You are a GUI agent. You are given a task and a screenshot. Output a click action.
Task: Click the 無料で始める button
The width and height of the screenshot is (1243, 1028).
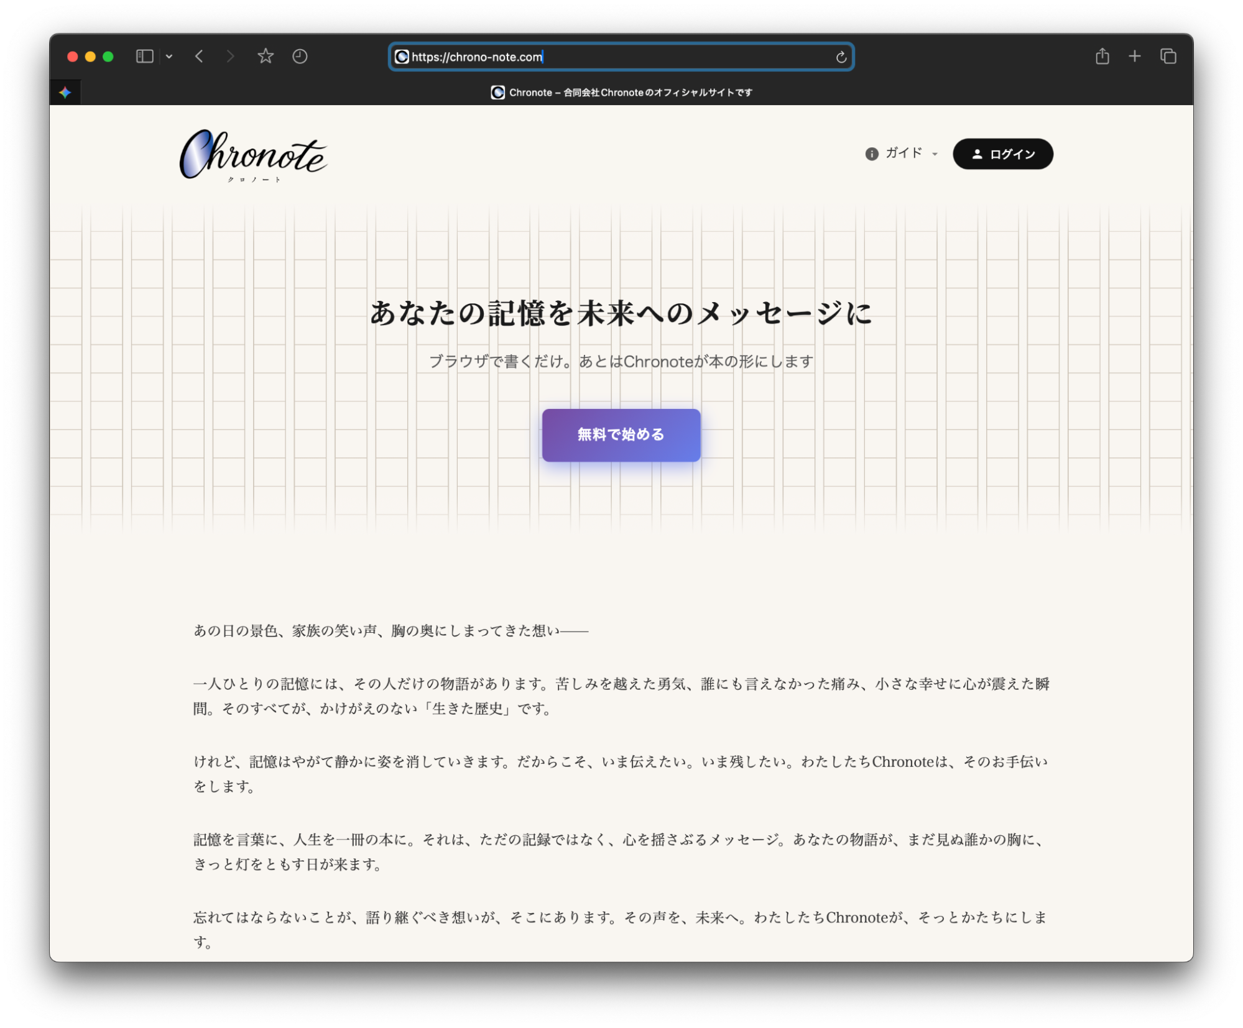[621, 435]
